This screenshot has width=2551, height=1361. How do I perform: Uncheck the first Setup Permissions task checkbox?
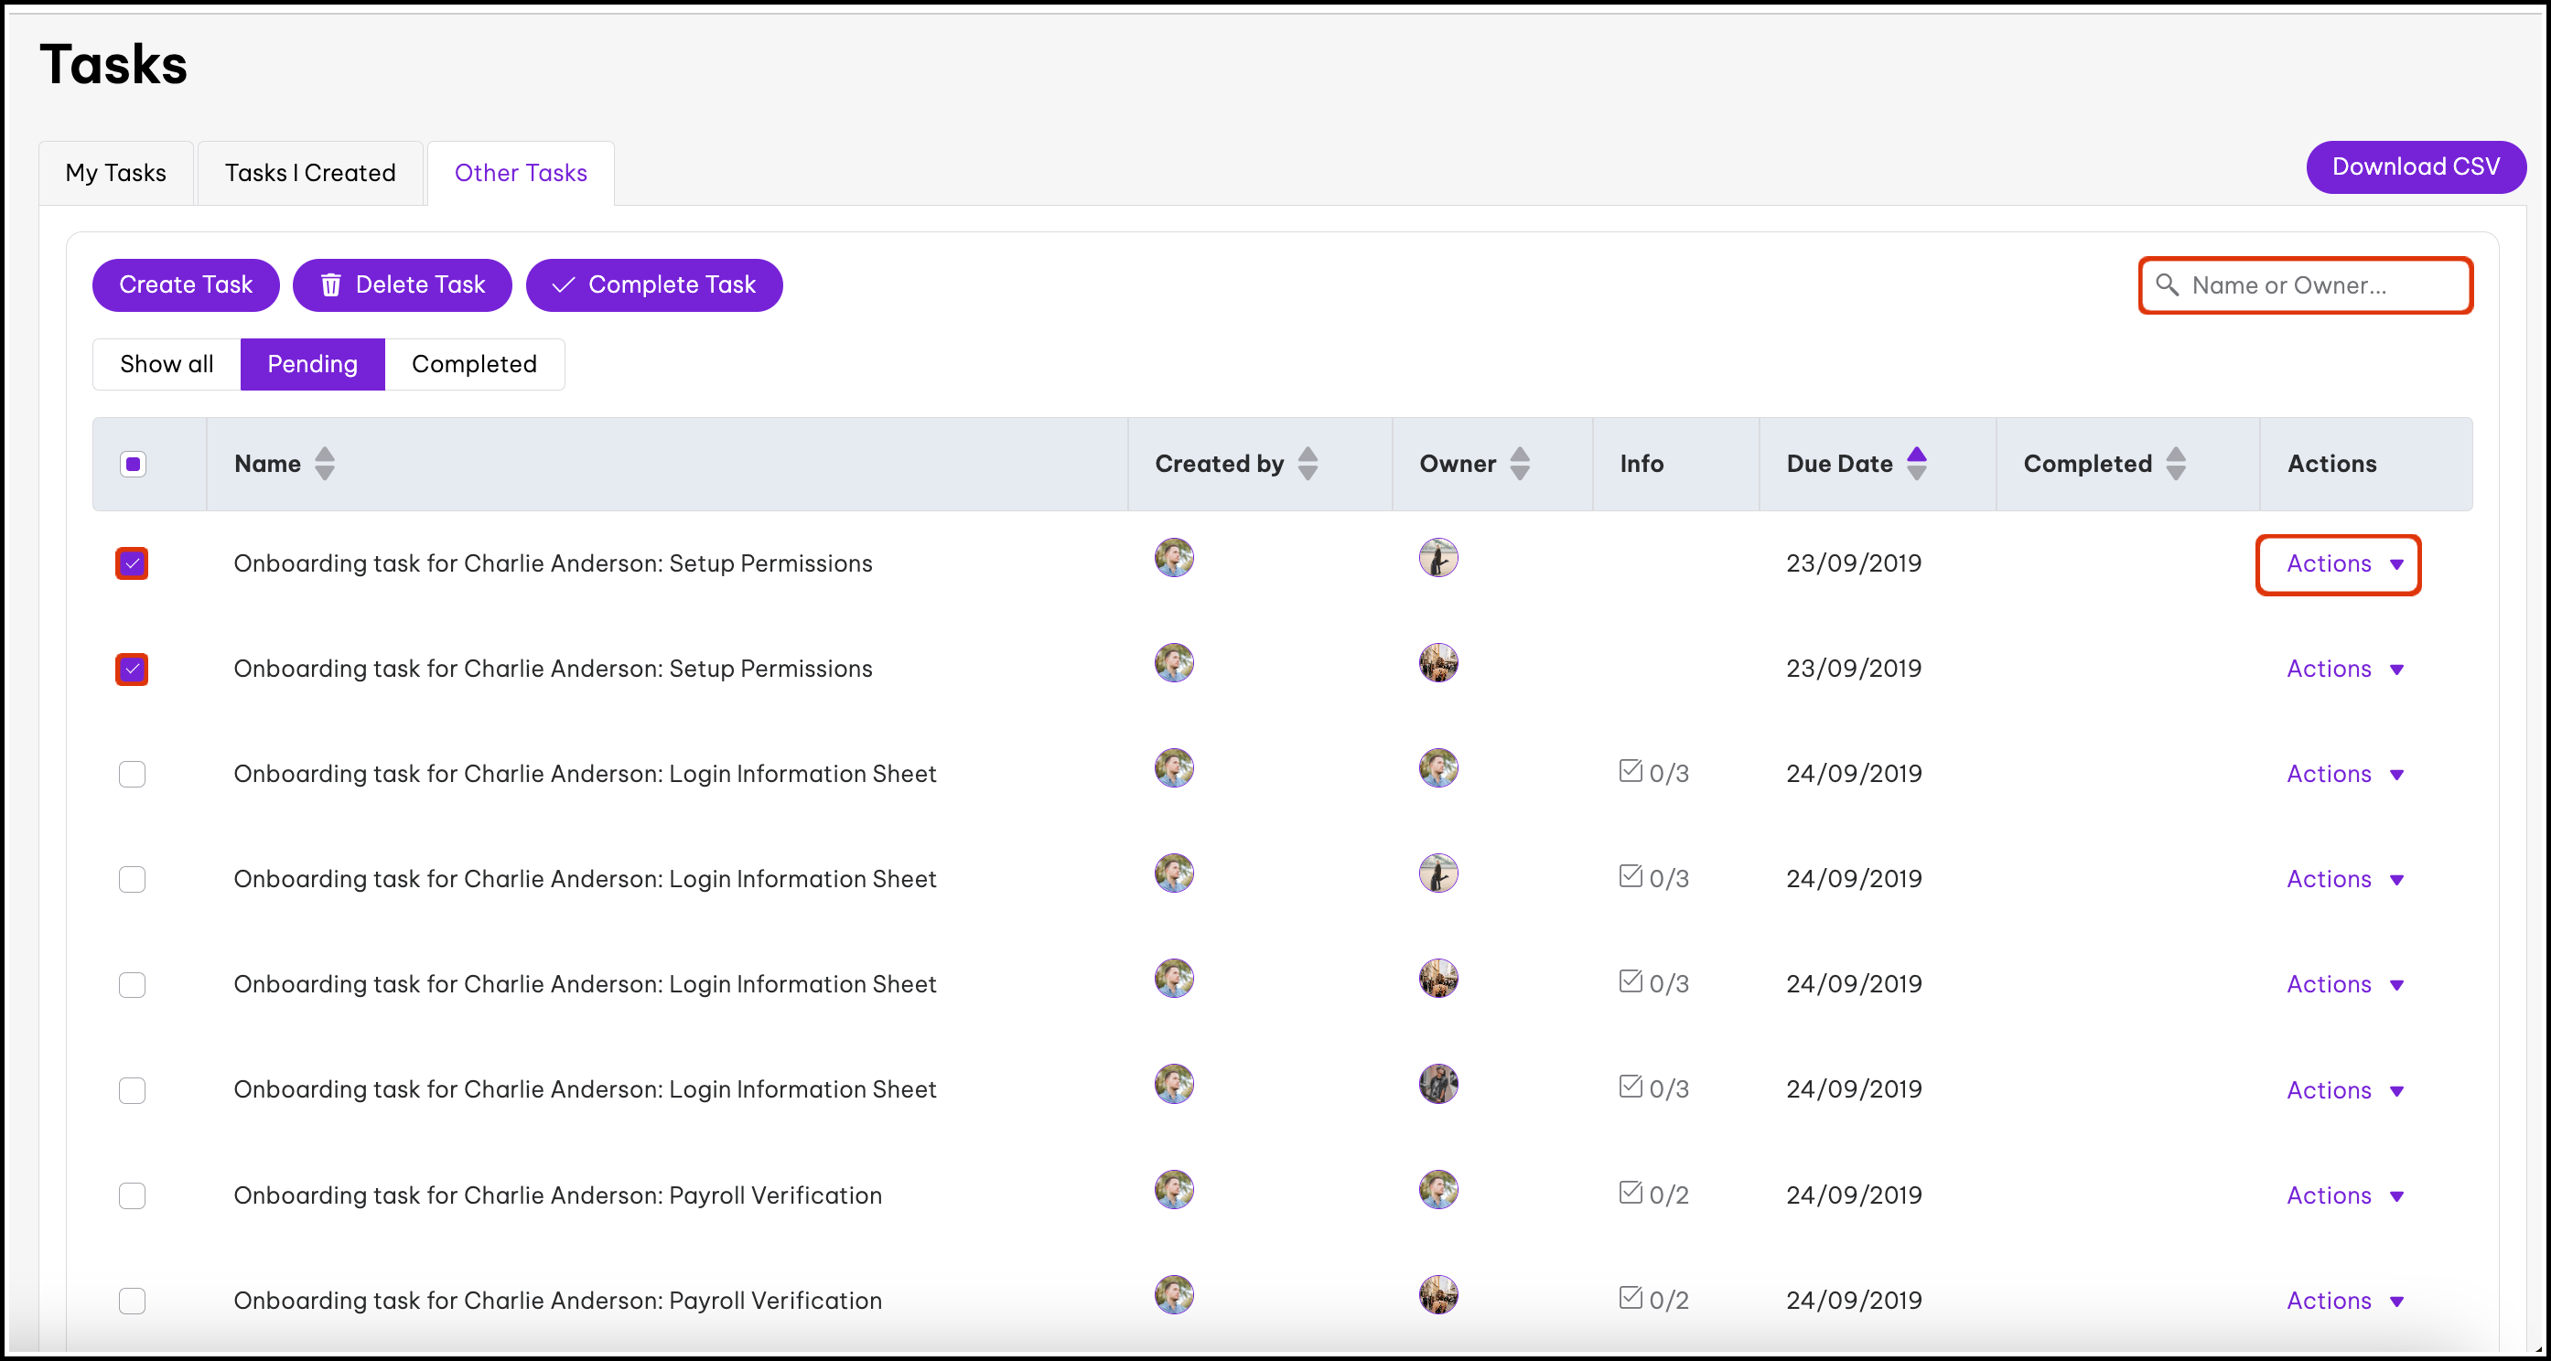tap(132, 563)
